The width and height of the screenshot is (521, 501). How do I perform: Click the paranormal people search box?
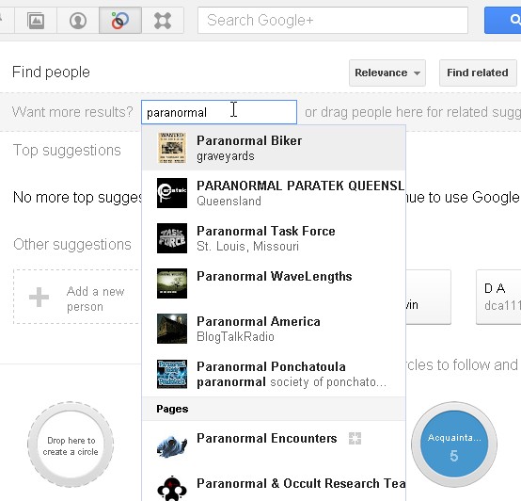click(x=219, y=112)
